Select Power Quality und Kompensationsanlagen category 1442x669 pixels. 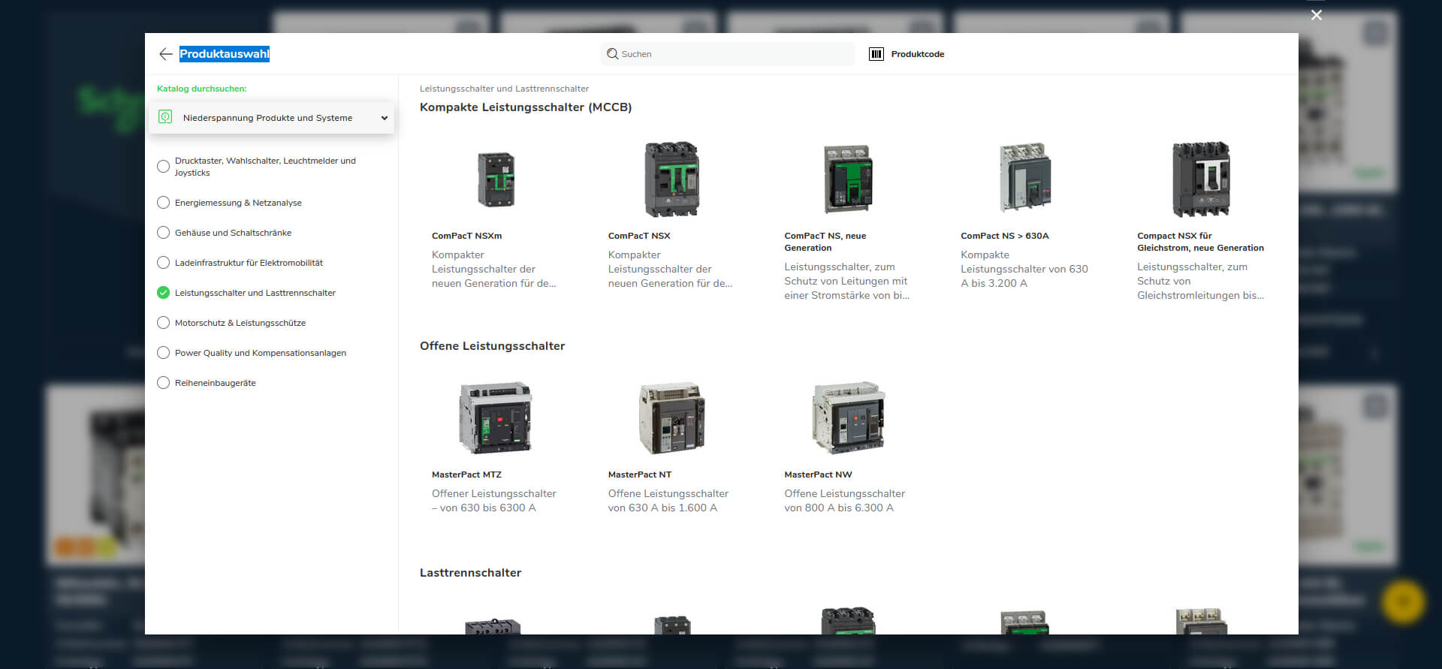point(260,353)
